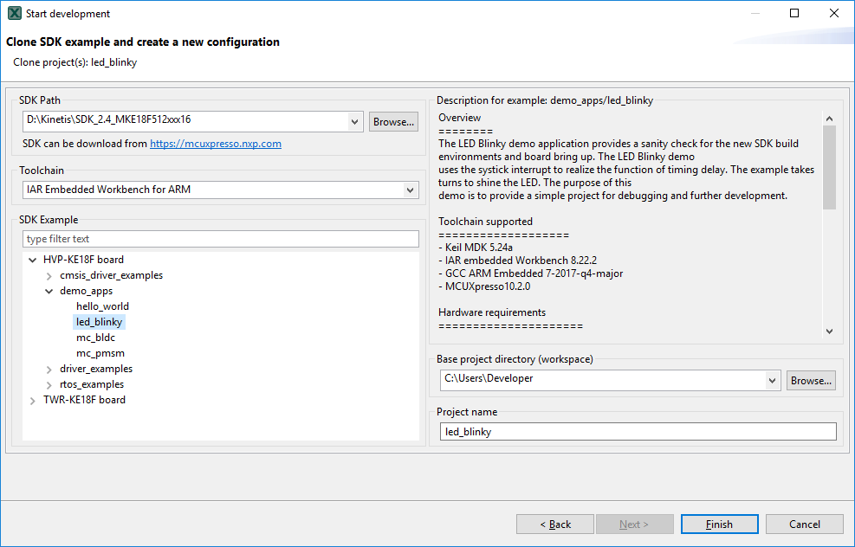Expand the rtos_examples folder

coord(49,384)
